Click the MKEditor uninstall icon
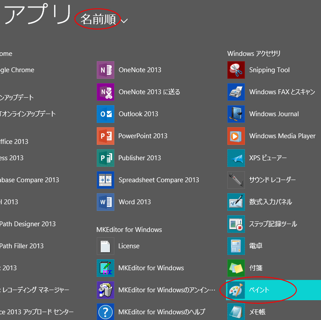This screenshot has width=321, height=320. [x=106, y=290]
